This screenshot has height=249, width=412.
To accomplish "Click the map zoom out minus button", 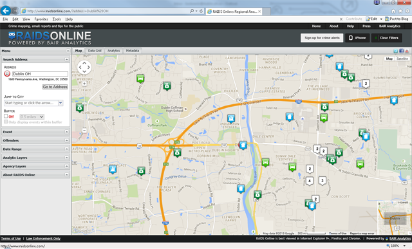I will coord(84,130).
